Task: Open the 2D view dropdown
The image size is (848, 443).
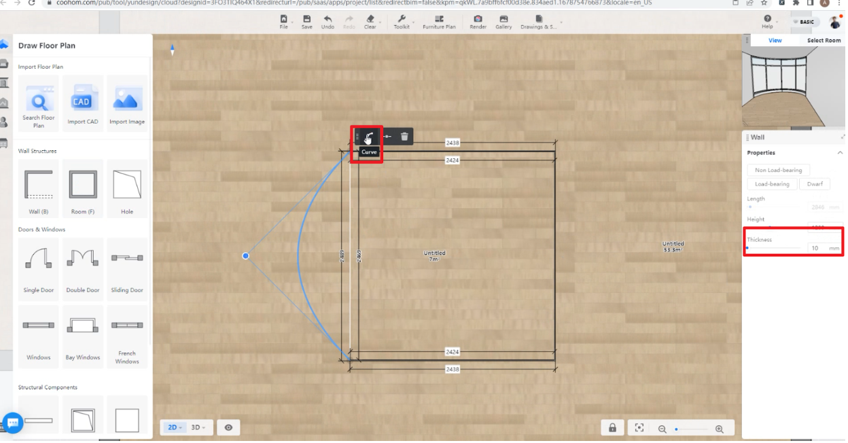Action: click(176, 427)
